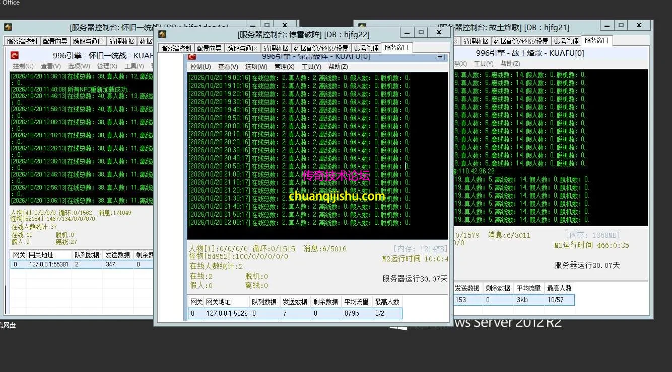672x372 pixels.
Task: Click the 347 sent data cell
Action: coord(118,264)
